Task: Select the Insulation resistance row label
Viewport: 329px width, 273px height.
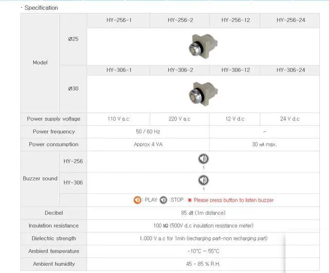Action: [53, 226]
